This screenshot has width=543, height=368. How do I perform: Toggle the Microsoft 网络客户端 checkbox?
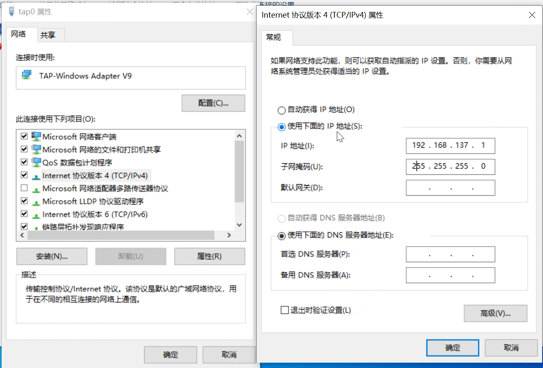(24, 136)
